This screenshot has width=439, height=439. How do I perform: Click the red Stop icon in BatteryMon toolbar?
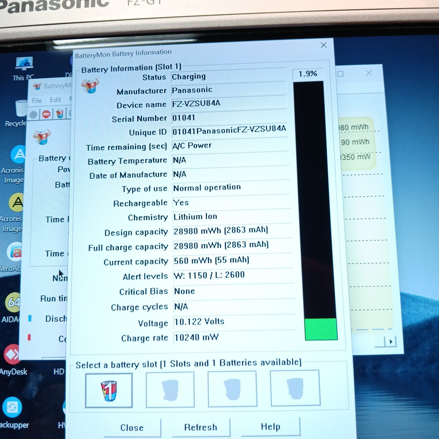(x=46, y=114)
